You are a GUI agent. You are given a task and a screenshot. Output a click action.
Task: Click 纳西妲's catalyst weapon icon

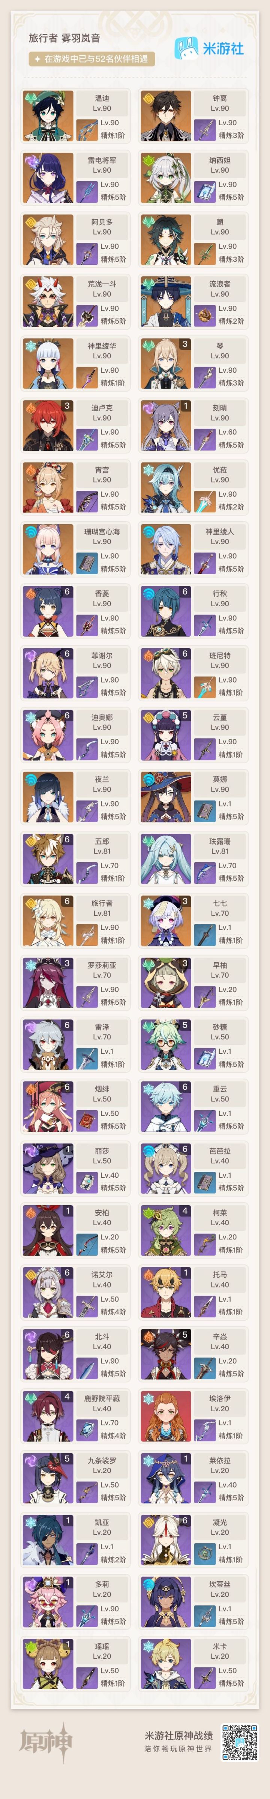[205, 191]
